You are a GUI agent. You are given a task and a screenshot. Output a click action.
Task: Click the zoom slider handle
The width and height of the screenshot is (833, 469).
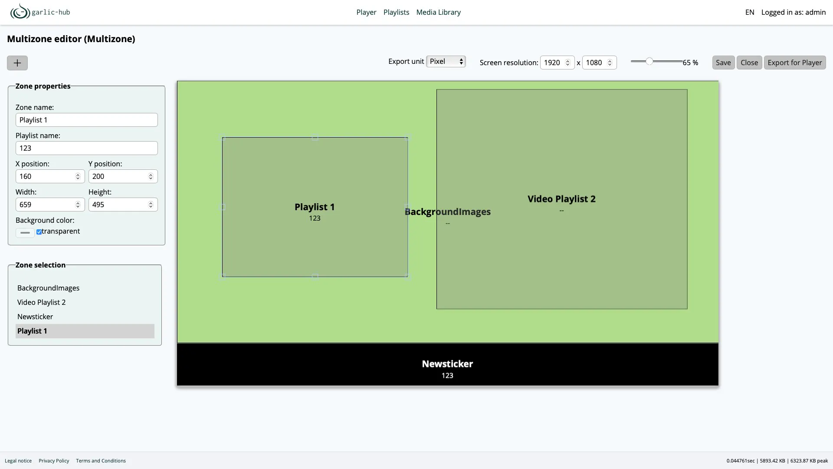(649, 61)
